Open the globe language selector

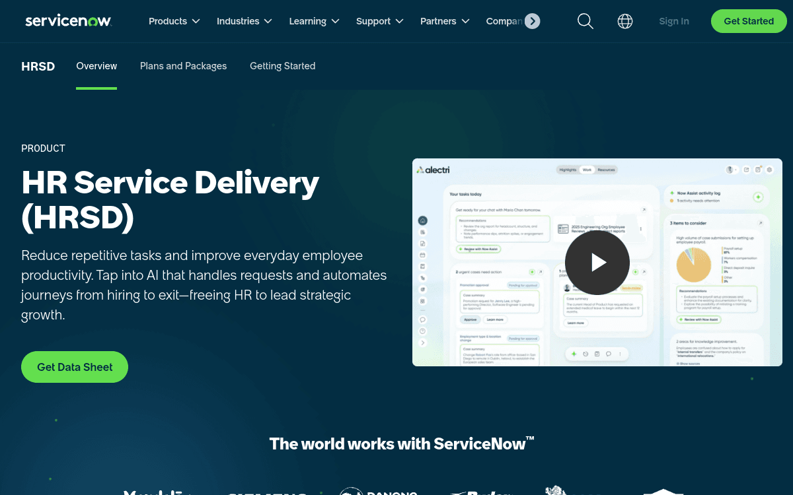click(625, 21)
